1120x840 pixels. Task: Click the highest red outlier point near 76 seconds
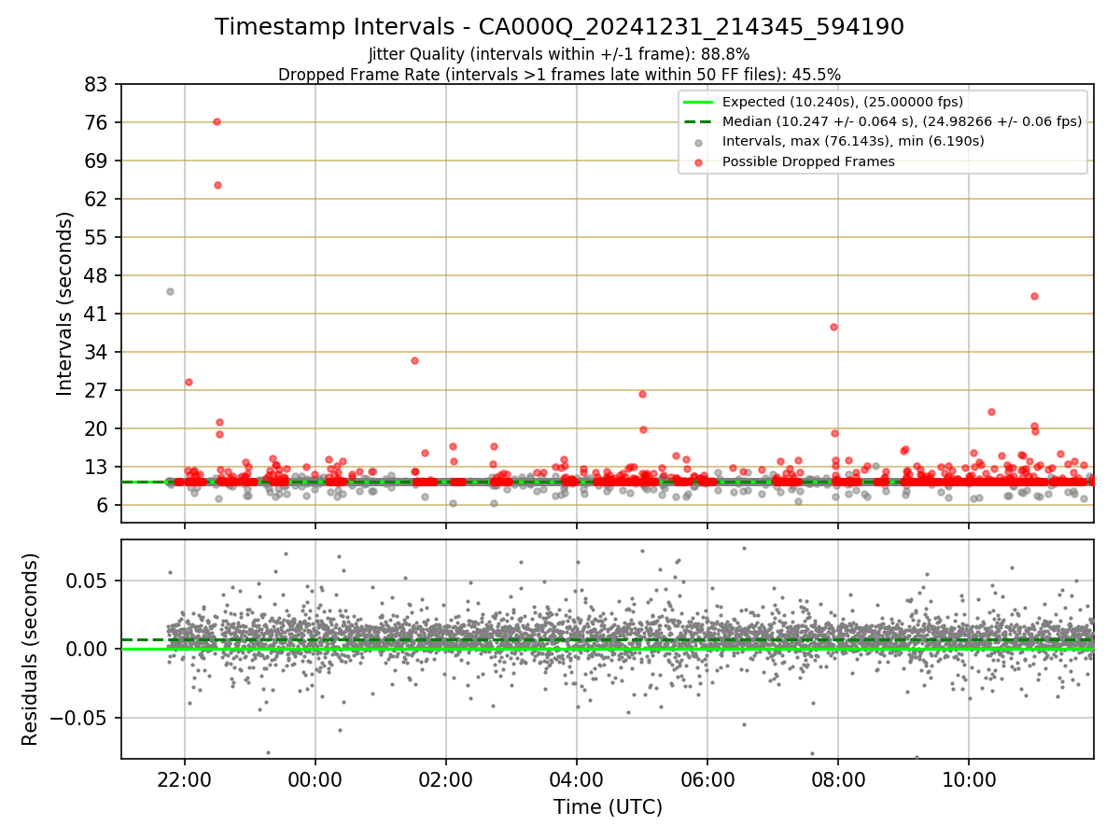217,121
